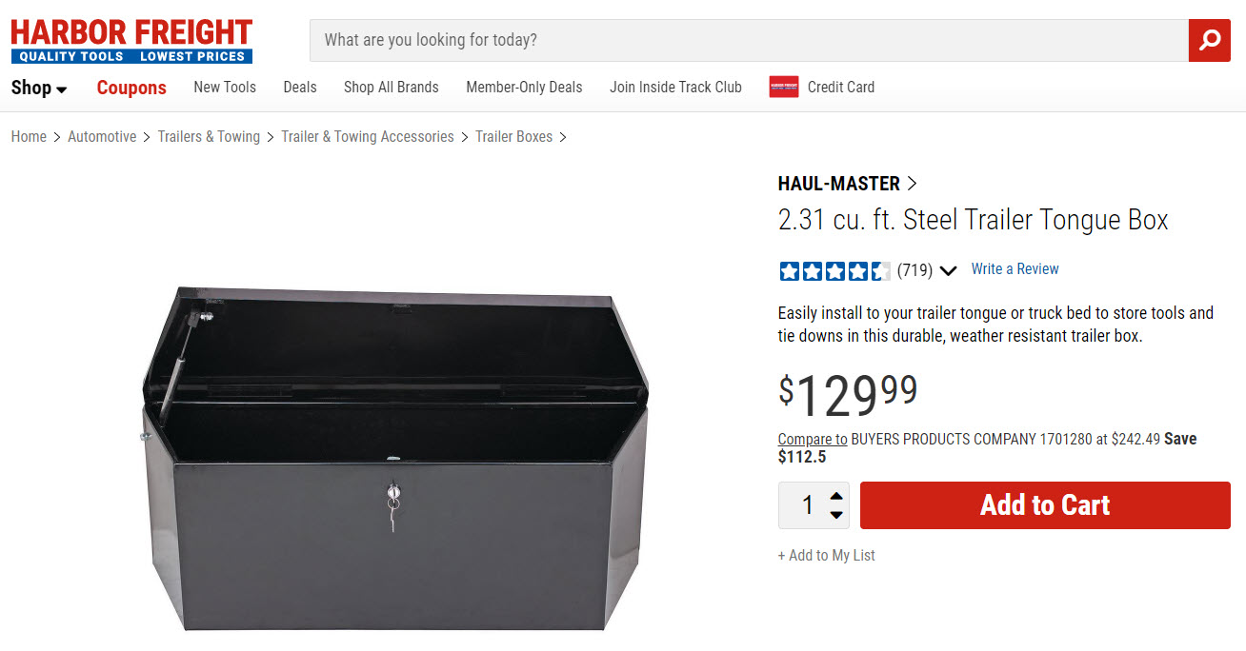
Task: Click the Harbor Freight credit card icon
Action: [784, 88]
